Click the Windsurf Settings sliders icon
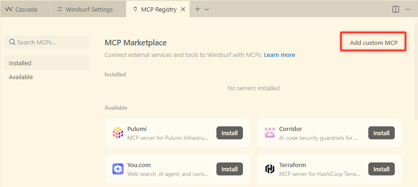The height and width of the screenshot is (187, 418). tap(60, 9)
